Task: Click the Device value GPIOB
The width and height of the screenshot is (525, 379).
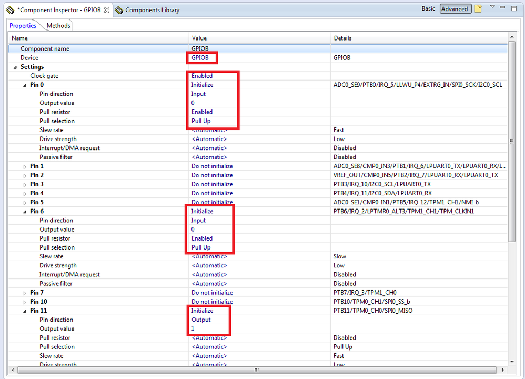Action: click(x=200, y=57)
